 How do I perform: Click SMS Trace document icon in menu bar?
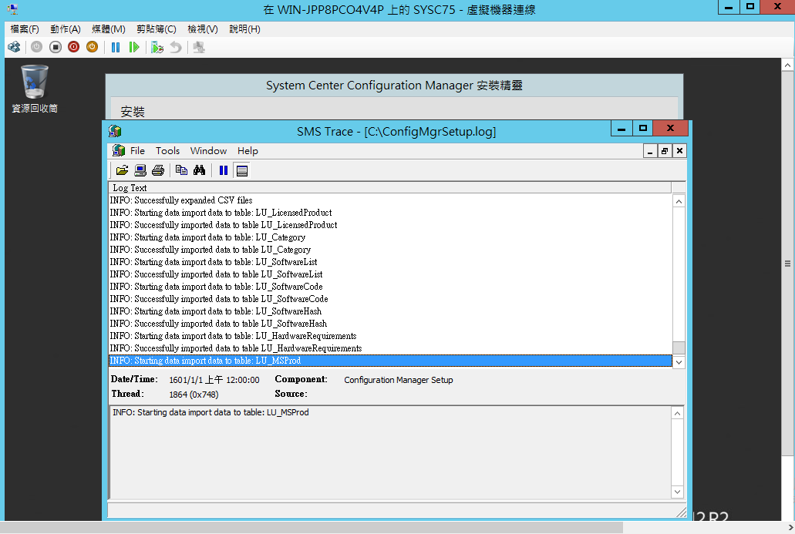[x=119, y=150]
